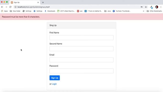Close the browser window red button

2,2
